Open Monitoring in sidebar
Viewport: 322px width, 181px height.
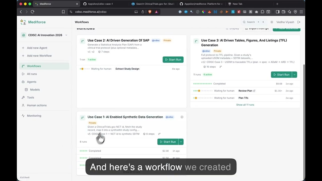(44, 116)
